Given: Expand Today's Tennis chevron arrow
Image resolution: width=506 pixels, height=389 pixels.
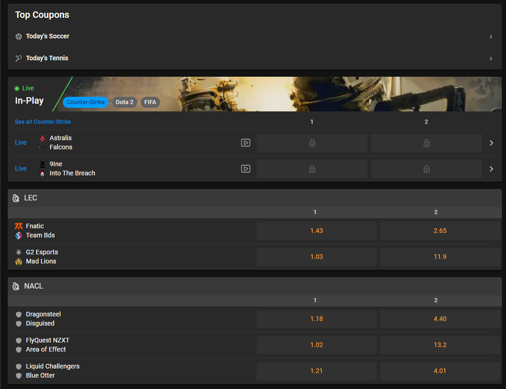Looking at the screenshot, I should coord(491,58).
